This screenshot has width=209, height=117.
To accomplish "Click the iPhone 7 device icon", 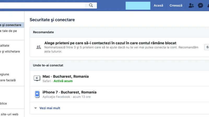I will [x=37, y=94].
